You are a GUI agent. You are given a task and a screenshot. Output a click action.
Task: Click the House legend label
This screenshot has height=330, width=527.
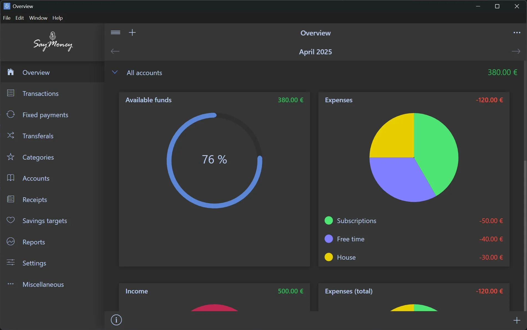(346, 257)
